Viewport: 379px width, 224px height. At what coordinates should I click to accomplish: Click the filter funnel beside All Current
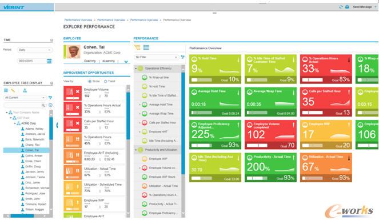[x=50, y=98]
